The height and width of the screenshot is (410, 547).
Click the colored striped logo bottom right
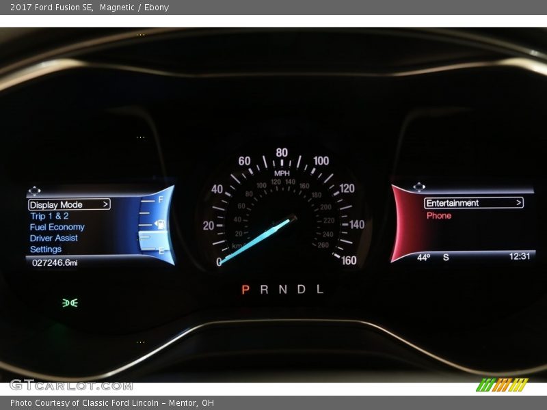503,385
